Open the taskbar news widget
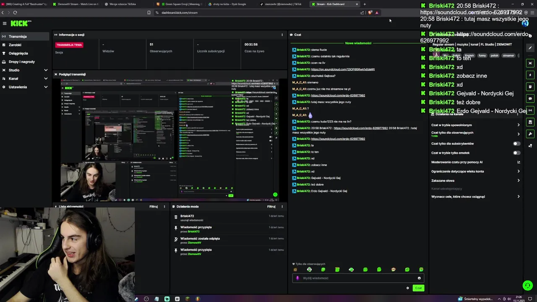 coord(475,299)
